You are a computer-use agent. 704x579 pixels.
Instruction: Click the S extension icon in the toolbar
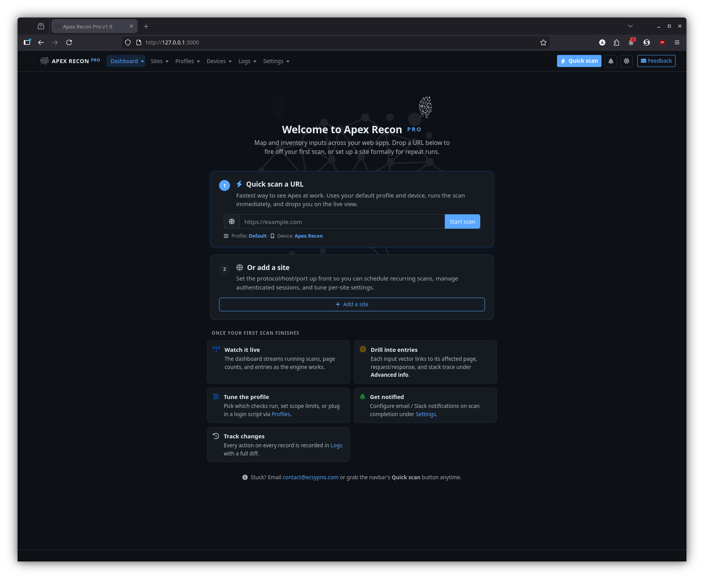647,42
